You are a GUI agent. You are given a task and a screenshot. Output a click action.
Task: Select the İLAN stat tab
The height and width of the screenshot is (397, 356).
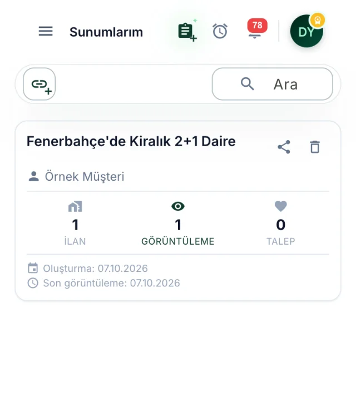[75, 223]
